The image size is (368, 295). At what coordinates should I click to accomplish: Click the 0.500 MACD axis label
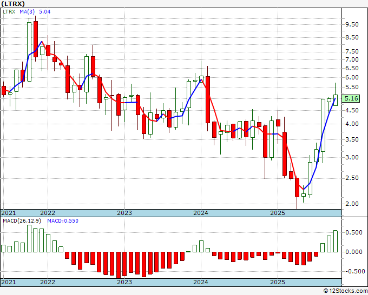tap(354, 232)
